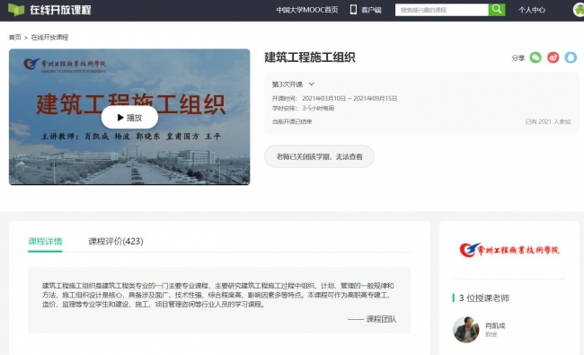
Task: Focus the course search input field
Action: coord(442,10)
